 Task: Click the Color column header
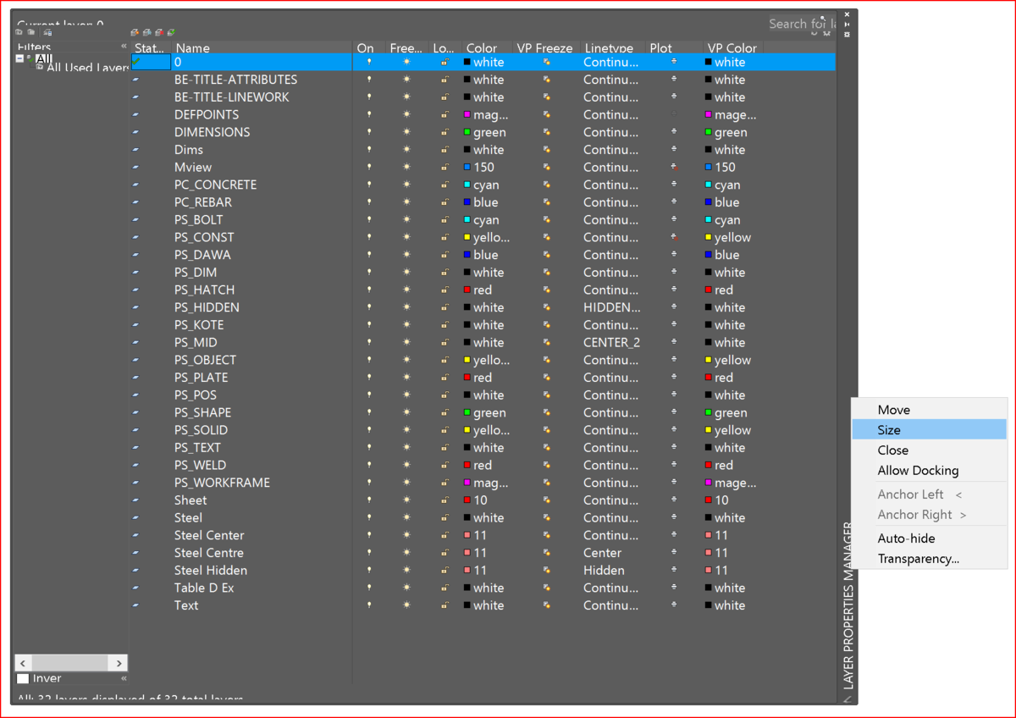pos(487,48)
